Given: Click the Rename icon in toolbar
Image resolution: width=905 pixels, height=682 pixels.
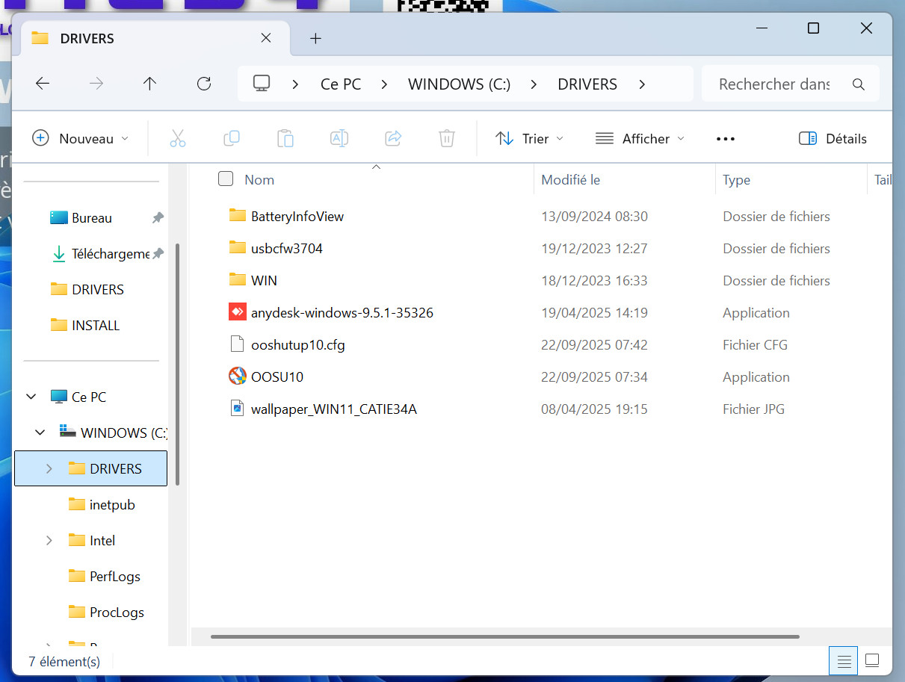Looking at the screenshot, I should pyautogui.click(x=339, y=138).
